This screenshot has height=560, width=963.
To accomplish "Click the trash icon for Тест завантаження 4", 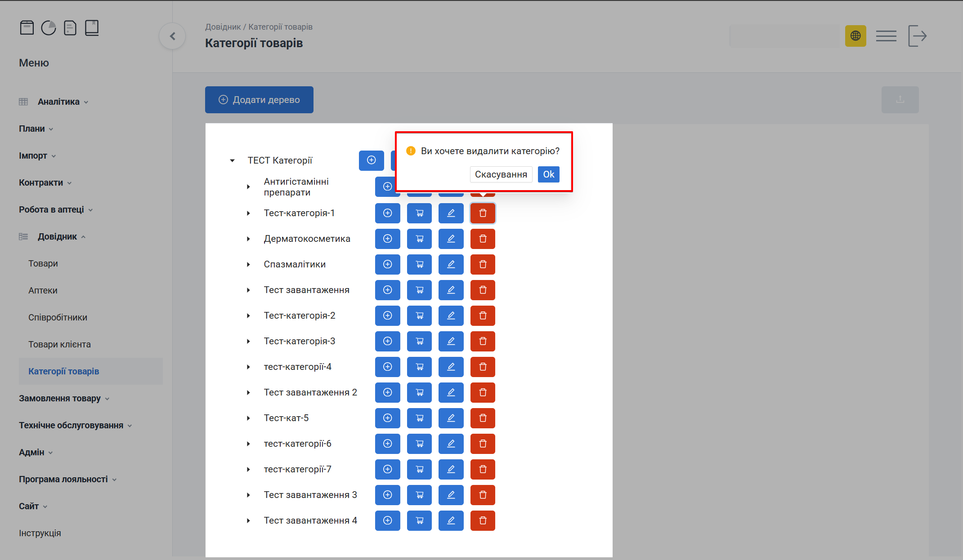I will 483,520.
